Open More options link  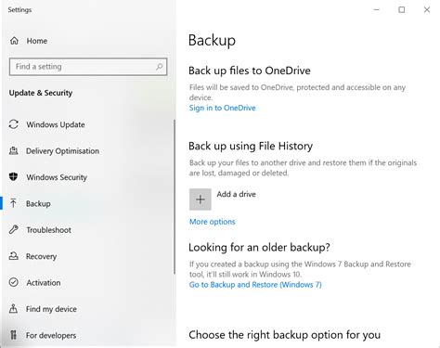click(213, 222)
